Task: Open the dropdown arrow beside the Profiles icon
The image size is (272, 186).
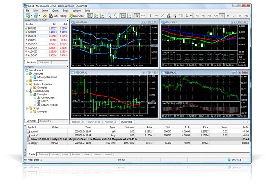Action: (x=40, y=16)
